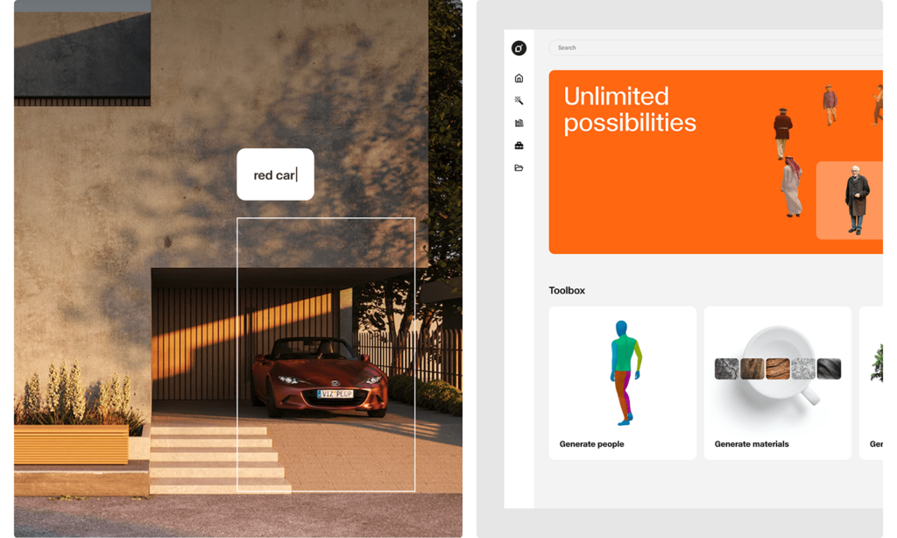The image size is (897, 538).
Task: Click into the Search field
Action: coord(715,47)
